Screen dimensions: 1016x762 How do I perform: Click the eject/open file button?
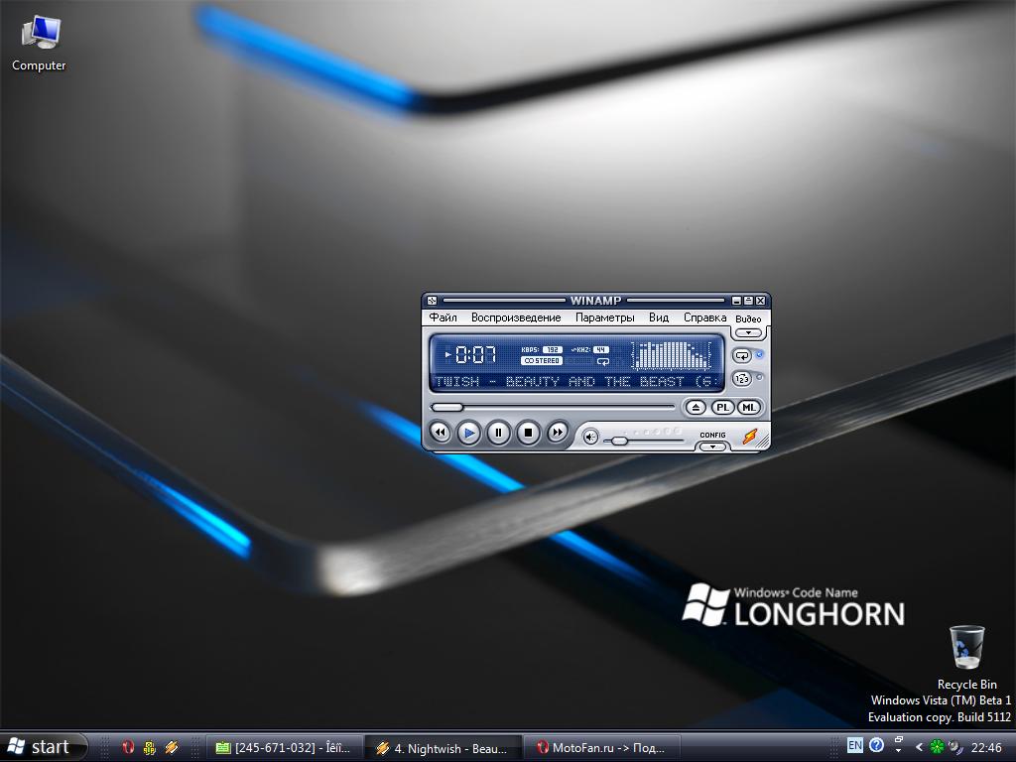pos(696,408)
